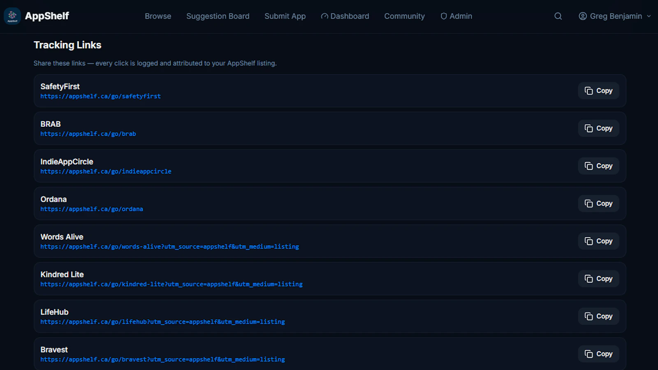This screenshot has height=370, width=658.
Task: Visit the Community page
Action: pyautogui.click(x=404, y=16)
